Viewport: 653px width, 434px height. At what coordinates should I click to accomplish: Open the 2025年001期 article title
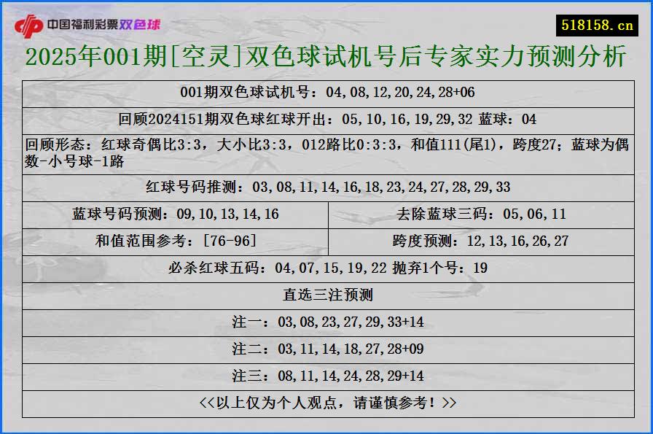(x=326, y=55)
